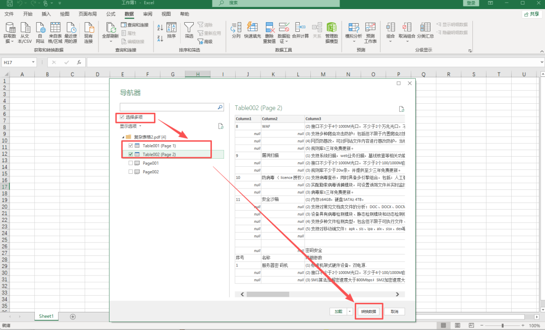Open the 分级显示 dialog launcher
Viewport: 545px width, 330px height.
click(x=470, y=51)
